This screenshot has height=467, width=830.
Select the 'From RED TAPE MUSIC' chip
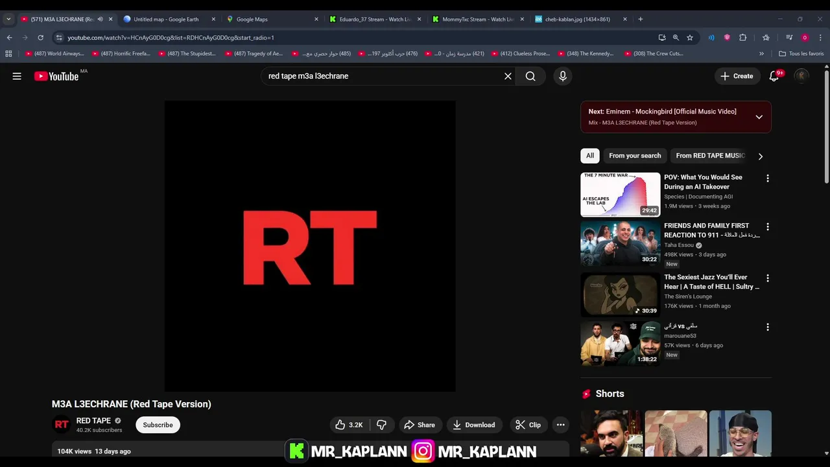[710, 156]
